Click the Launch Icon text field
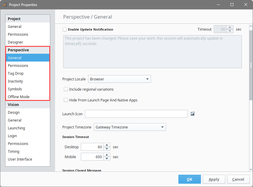The height and width of the screenshot is (187, 253). [x=136, y=114]
